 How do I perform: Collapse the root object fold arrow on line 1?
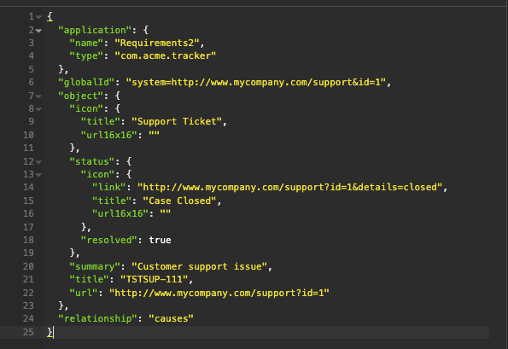tap(38, 17)
